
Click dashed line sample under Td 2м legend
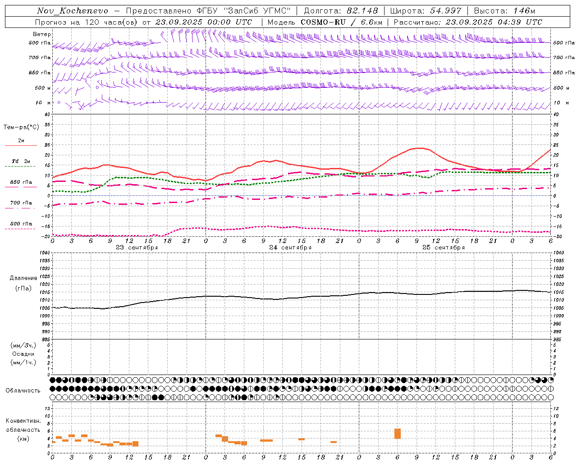coord(20,166)
